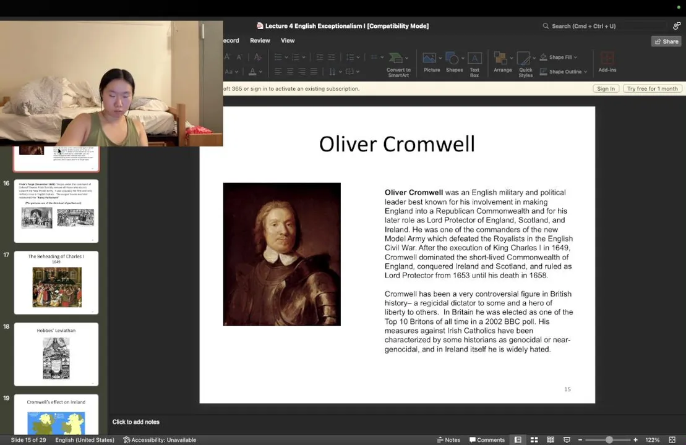The height and width of the screenshot is (445, 686).
Task: Align text to the right
Action: pos(302,72)
